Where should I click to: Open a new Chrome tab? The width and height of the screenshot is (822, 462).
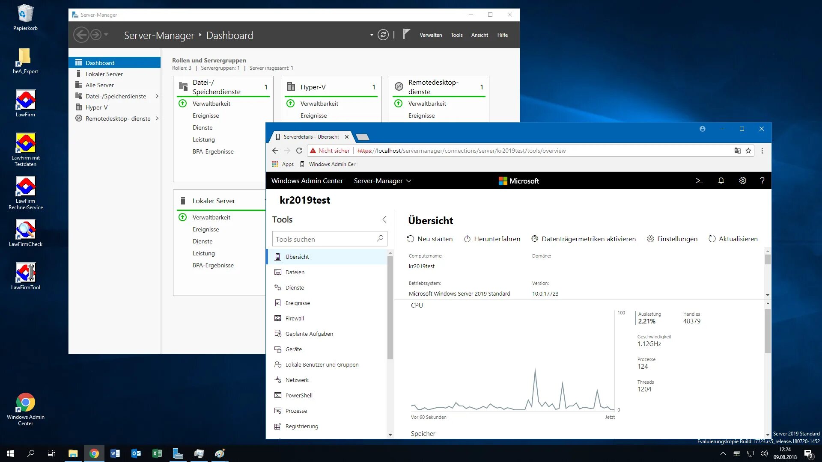362,137
